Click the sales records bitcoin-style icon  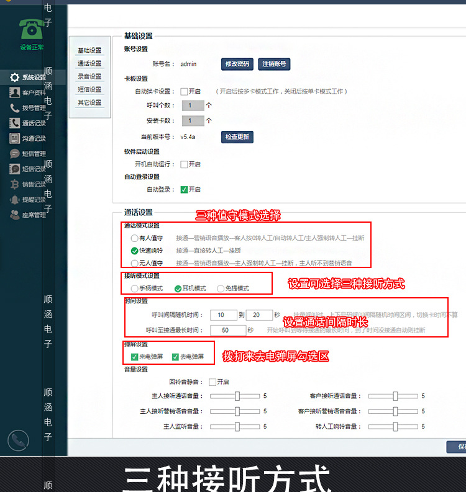coord(14,184)
